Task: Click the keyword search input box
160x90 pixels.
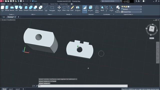Action: point(110,1)
